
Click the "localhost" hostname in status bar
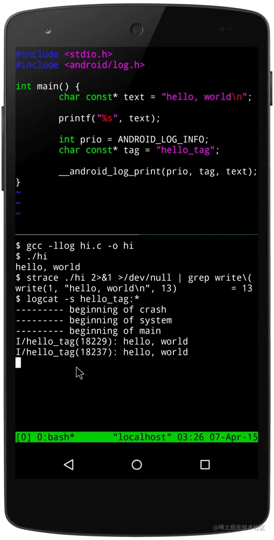(x=142, y=437)
